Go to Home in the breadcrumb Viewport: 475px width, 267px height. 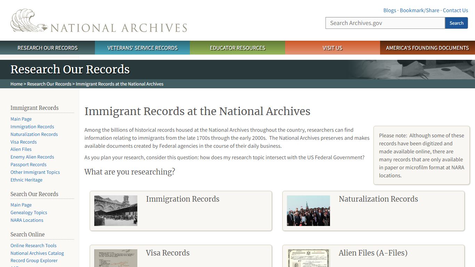pos(16,84)
